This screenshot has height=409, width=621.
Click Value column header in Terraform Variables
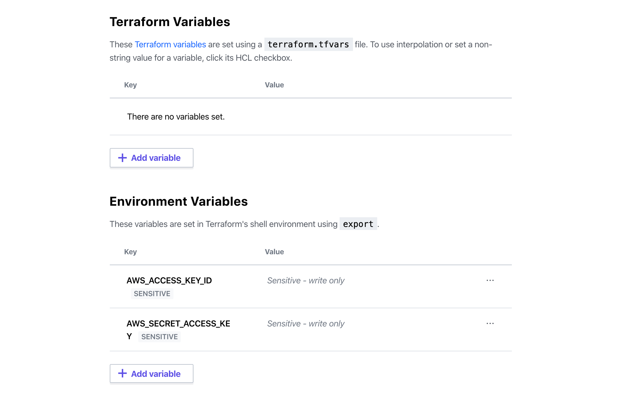[274, 85]
